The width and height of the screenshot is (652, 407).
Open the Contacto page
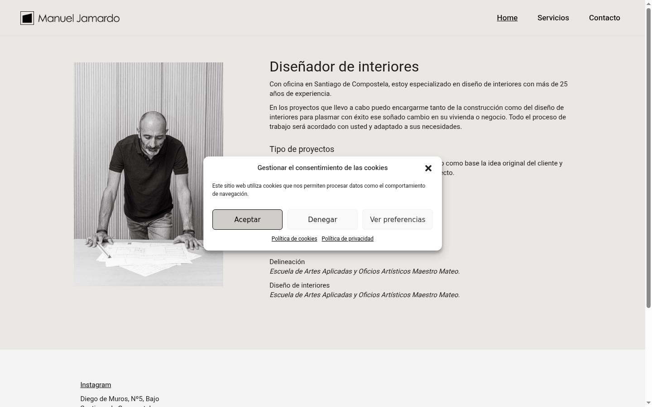tap(604, 18)
